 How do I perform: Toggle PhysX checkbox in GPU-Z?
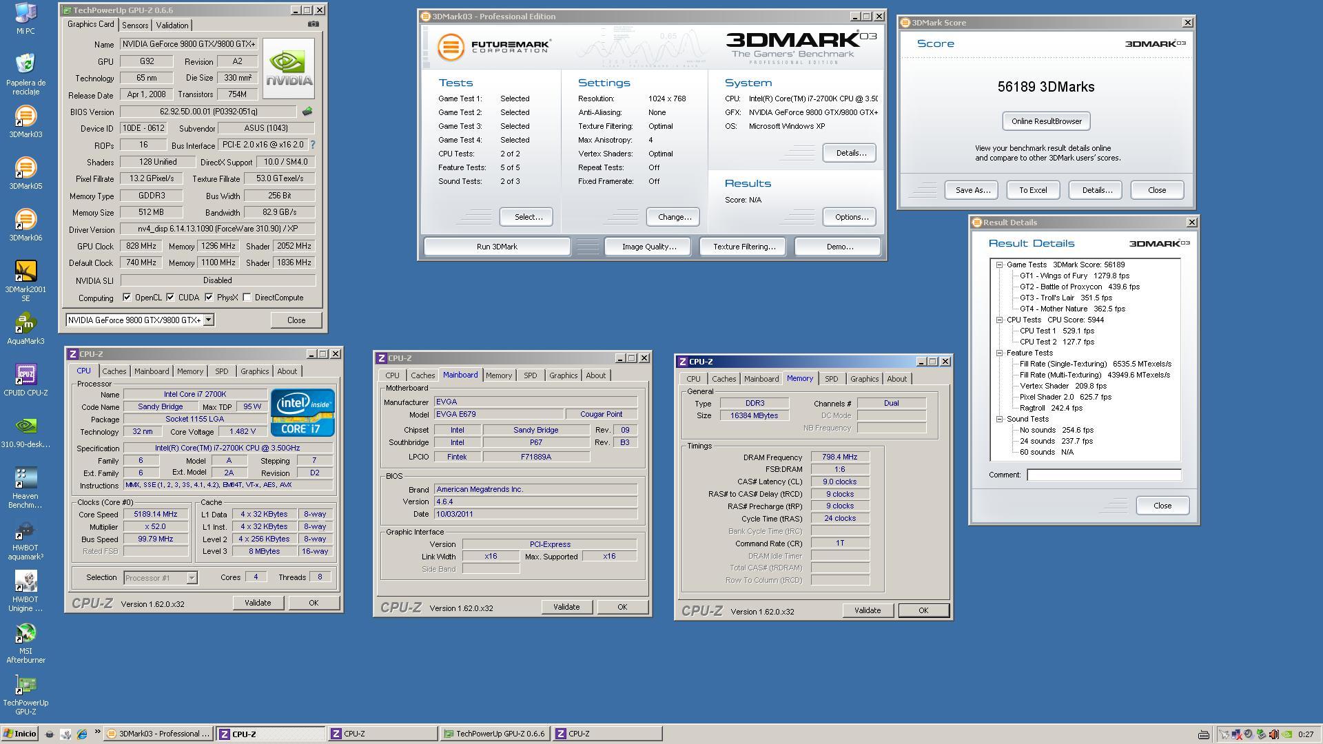point(209,298)
